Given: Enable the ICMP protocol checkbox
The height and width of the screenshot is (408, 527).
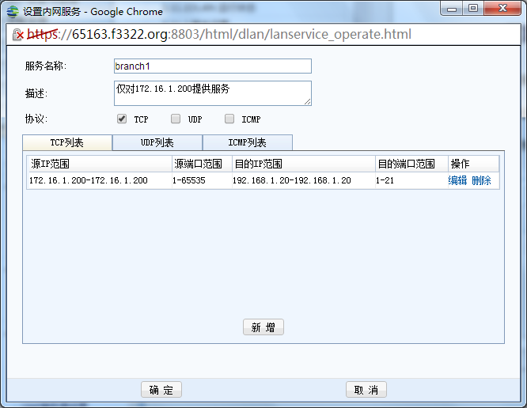Looking at the screenshot, I should tap(229, 119).
